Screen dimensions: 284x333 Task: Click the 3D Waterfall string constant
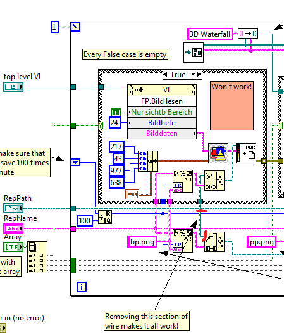(x=210, y=34)
